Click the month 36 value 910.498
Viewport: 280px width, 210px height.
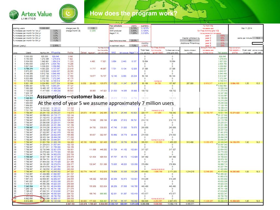[x=190, y=142]
